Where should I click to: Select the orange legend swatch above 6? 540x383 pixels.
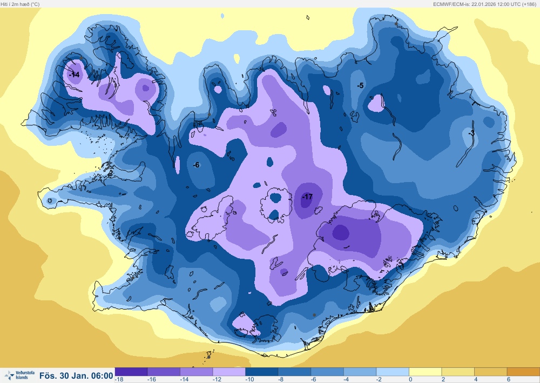[523, 372]
